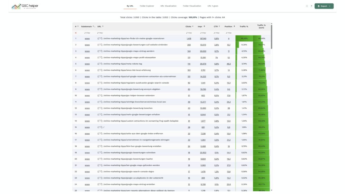345x194 pixels.
Task: Click the red X clear filters icon
Action: point(76,33)
